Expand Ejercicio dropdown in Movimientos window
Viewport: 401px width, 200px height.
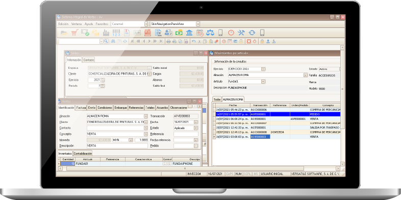(x=263, y=69)
